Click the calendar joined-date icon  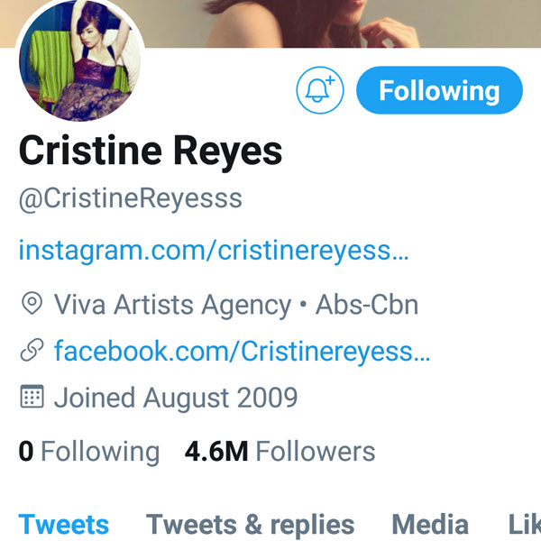click(32, 397)
